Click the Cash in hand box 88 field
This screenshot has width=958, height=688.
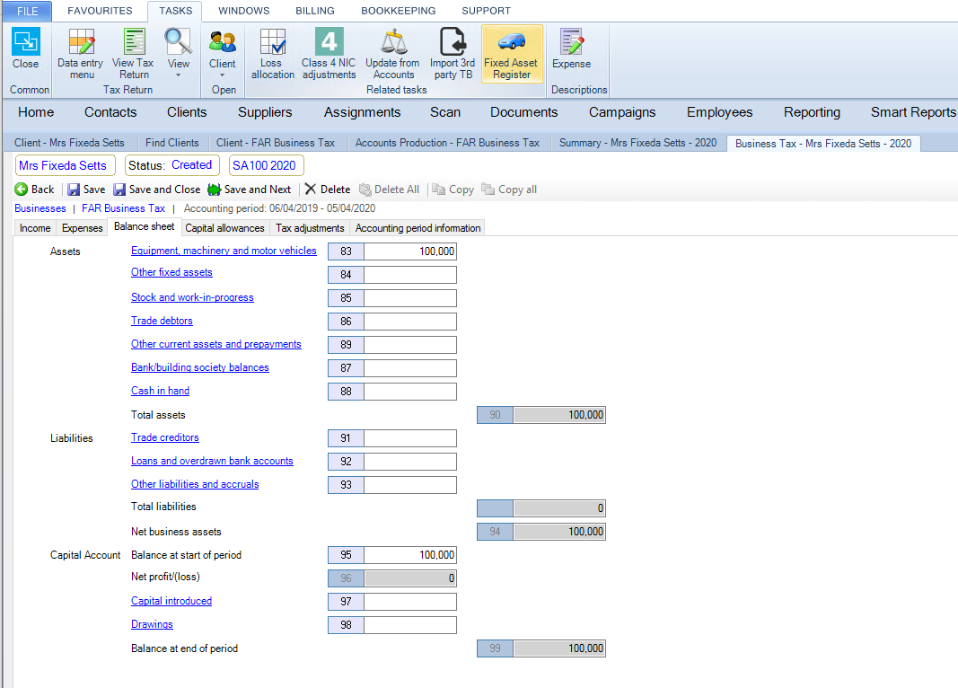[x=410, y=392]
